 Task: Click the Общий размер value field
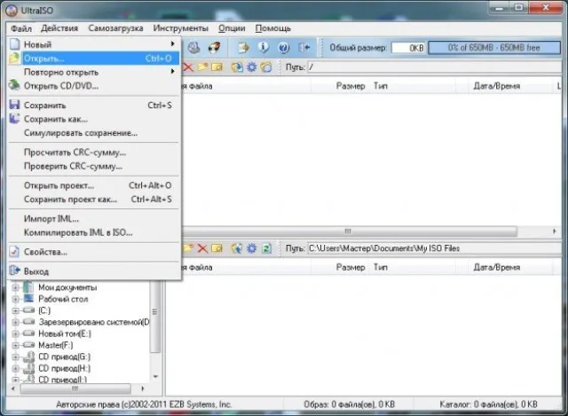[x=408, y=48]
